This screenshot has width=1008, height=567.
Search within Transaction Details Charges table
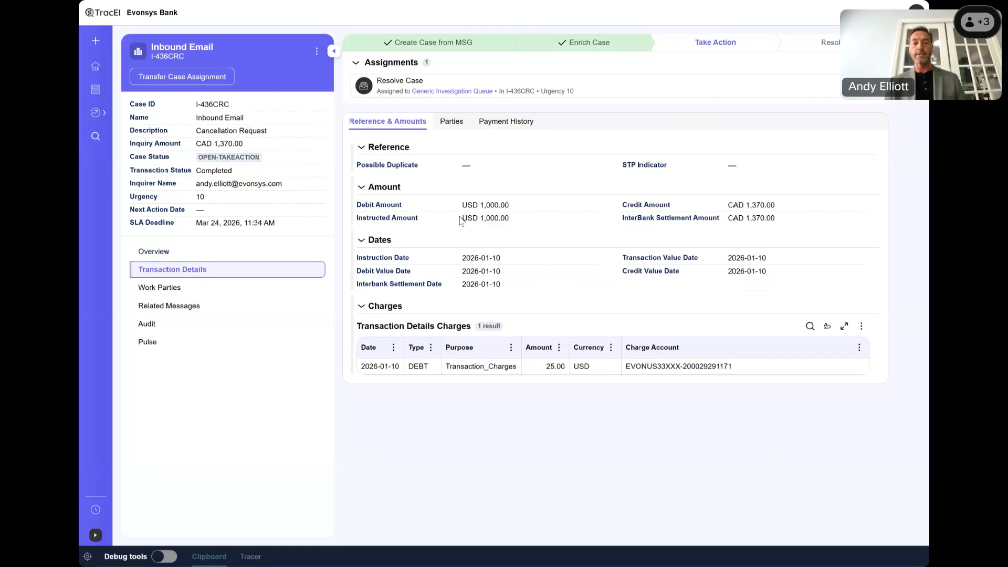pos(810,326)
